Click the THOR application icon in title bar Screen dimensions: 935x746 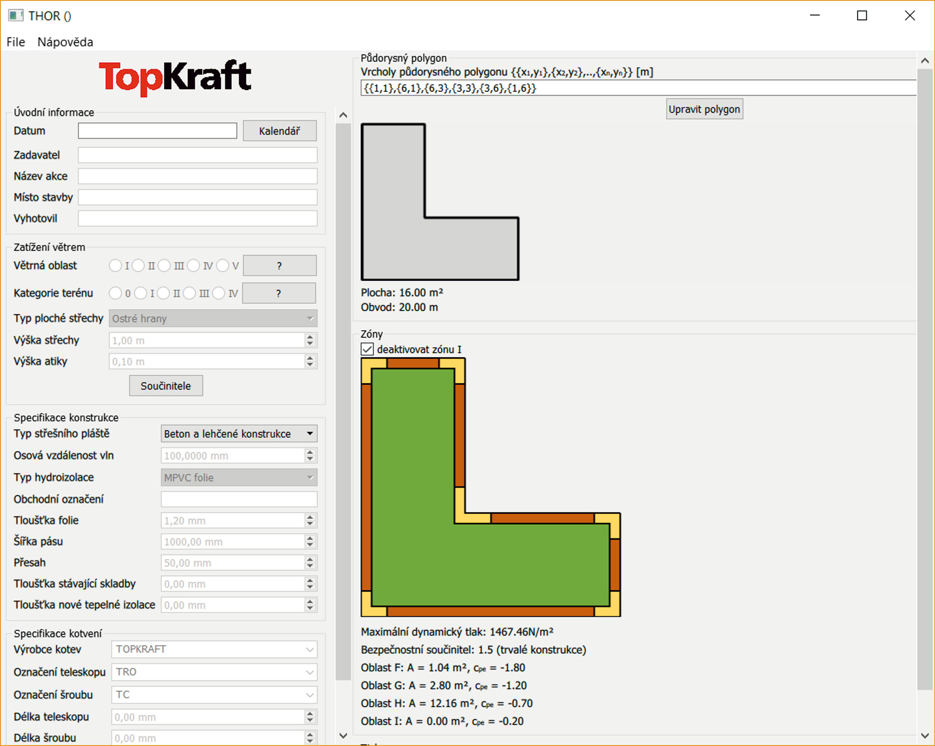tap(16, 16)
